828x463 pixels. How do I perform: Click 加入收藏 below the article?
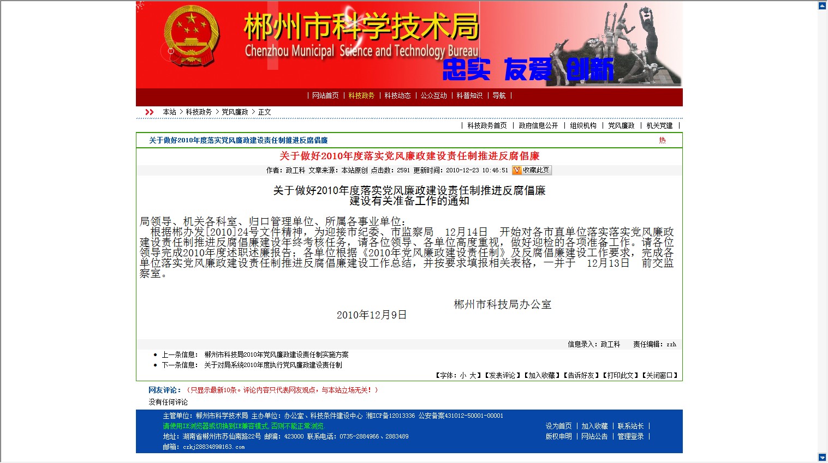541,375
